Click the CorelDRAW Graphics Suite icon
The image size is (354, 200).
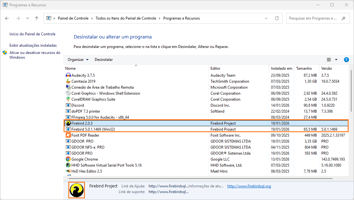tap(68, 99)
